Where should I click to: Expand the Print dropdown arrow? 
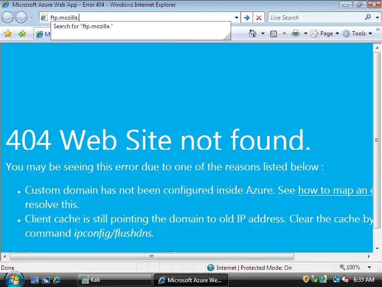point(306,33)
